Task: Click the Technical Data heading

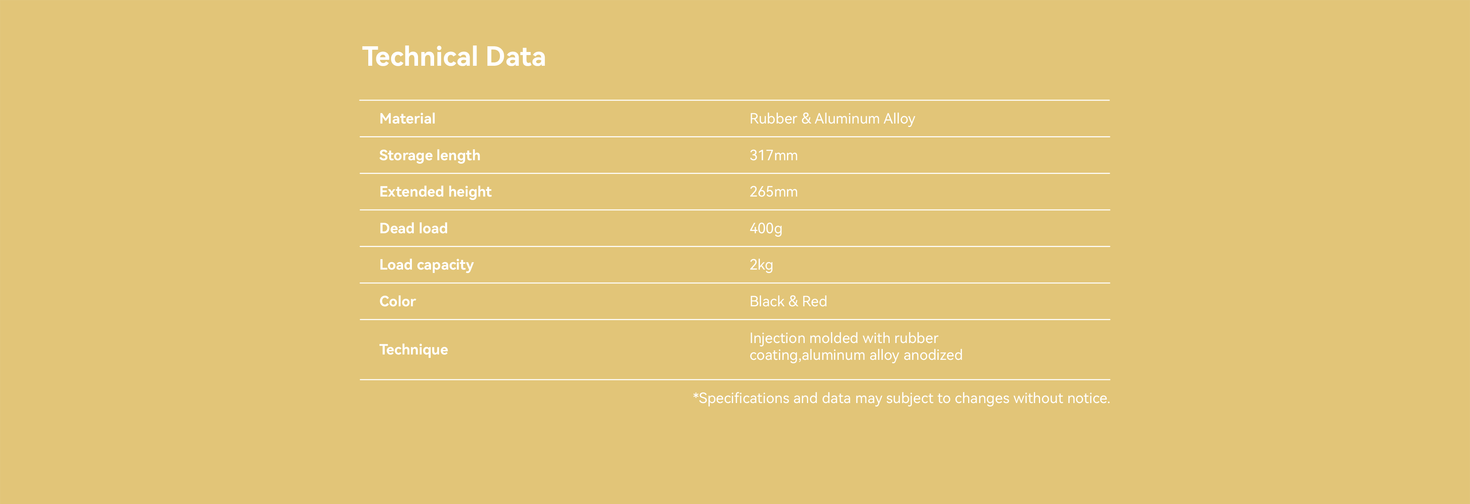Action: pyautogui.click(x=454, y=57)
